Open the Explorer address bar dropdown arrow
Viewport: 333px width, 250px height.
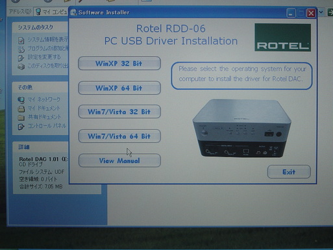321,12
